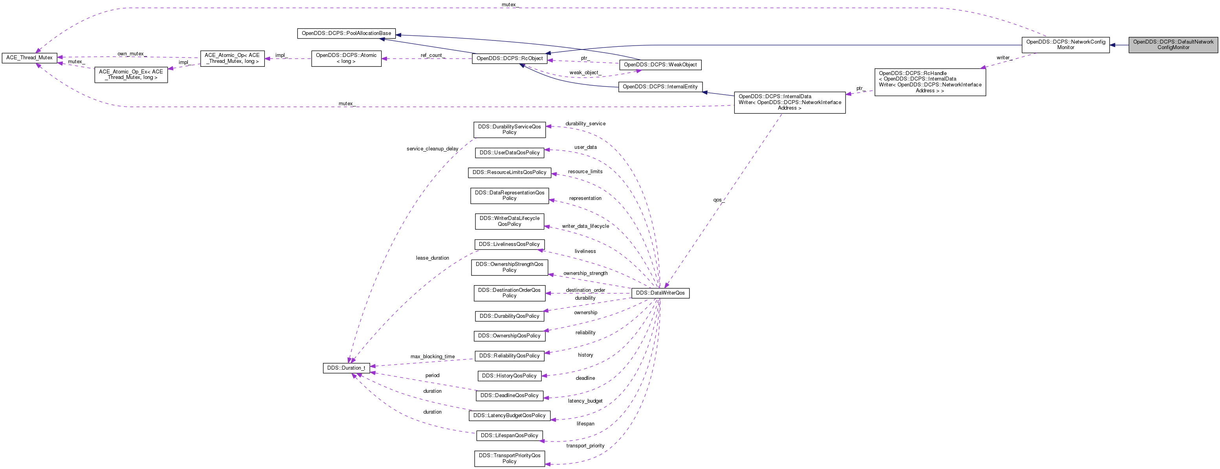Click the service_cleanup_delay edge label
Viewport: 1220px width, 469px height.
point(432,148)
